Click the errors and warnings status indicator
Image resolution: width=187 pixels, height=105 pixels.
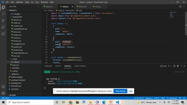[6, 98]
